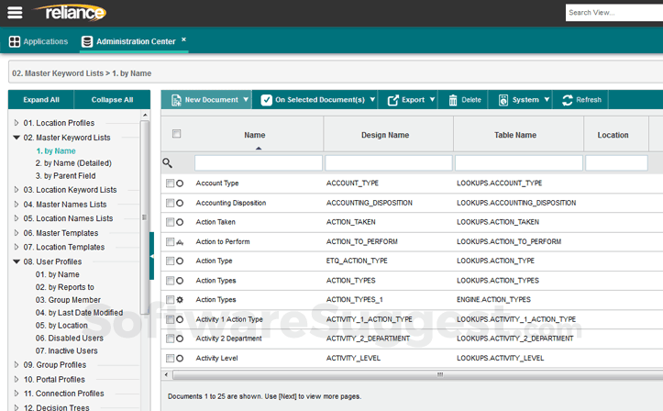663x411 pixels.
Task: Open the New Document dropdown arrow
Action: pos(246,100)
